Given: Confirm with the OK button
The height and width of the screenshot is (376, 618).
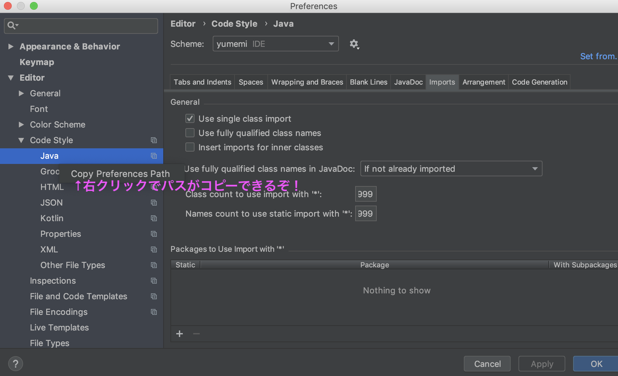Looking at the screenshot, I should click(596, 364).
